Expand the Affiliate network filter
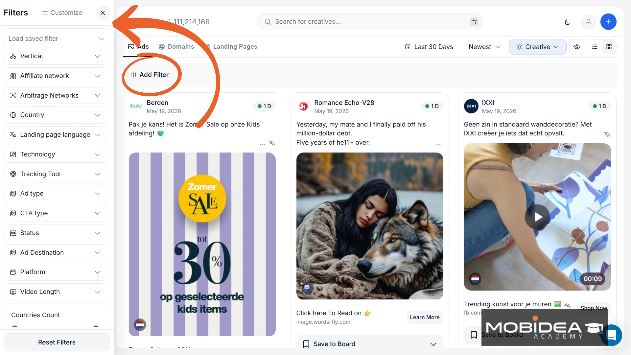This screenshot has height=355, width=631. [x=55, y=76]
